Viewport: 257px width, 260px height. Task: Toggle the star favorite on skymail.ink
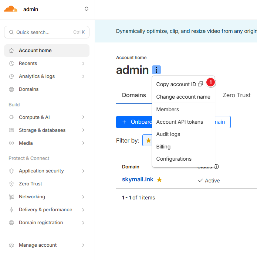coord(159,179)
